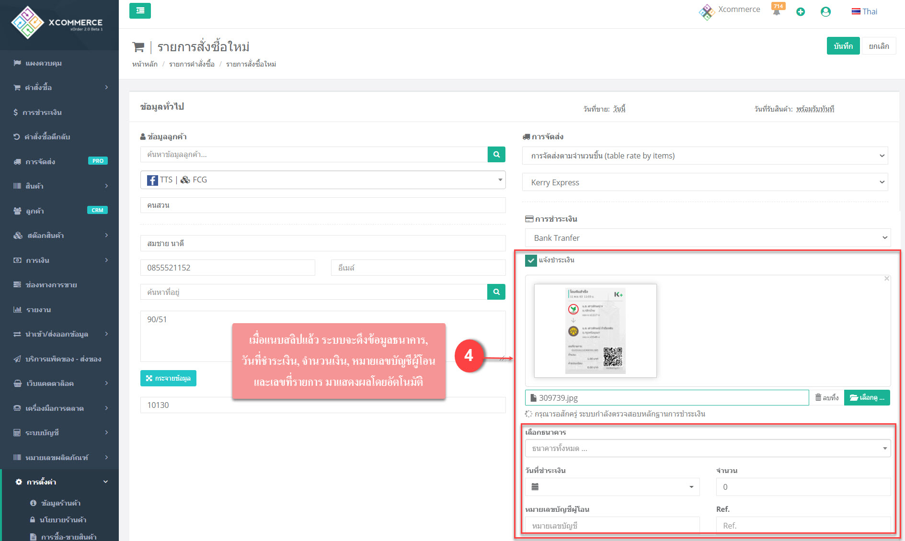The height and width of the screenshot is (541, 905).
Task: Toggle แจ้งชำระเงิน payment notice checkbox
Action: [531, 260]
